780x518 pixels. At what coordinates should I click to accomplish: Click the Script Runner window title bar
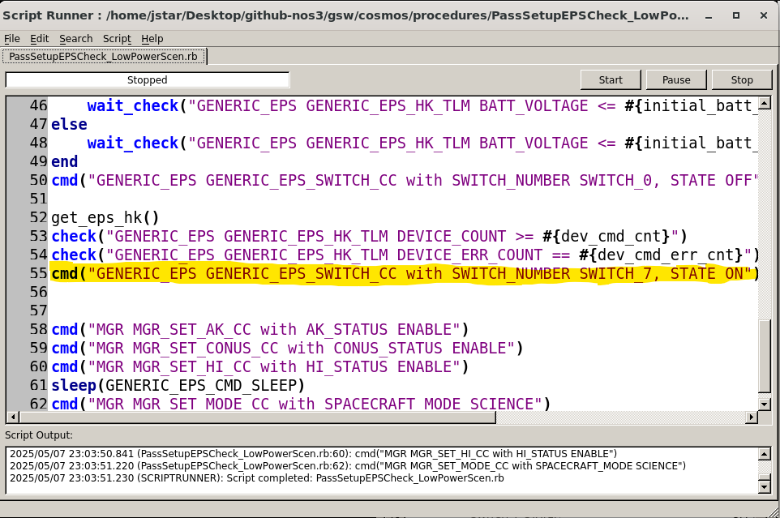click(345, 15)
